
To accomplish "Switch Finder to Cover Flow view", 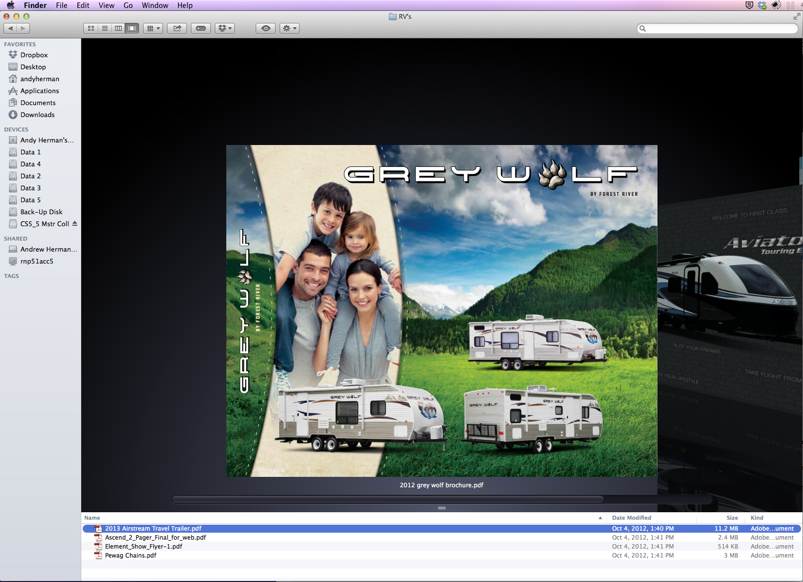I will point(132,28).
